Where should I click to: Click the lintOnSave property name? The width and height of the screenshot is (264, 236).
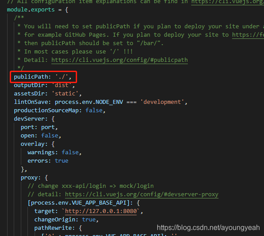(31, 102)
